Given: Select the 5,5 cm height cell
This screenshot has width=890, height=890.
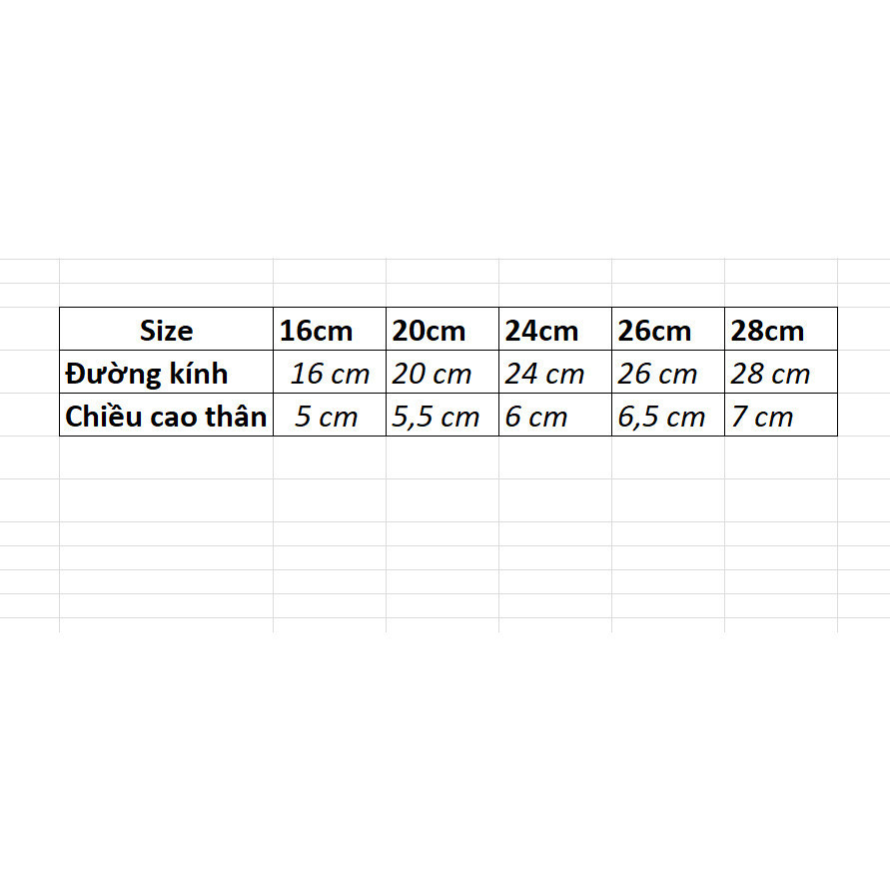Looking at the screenshot, I should (443, 416).
